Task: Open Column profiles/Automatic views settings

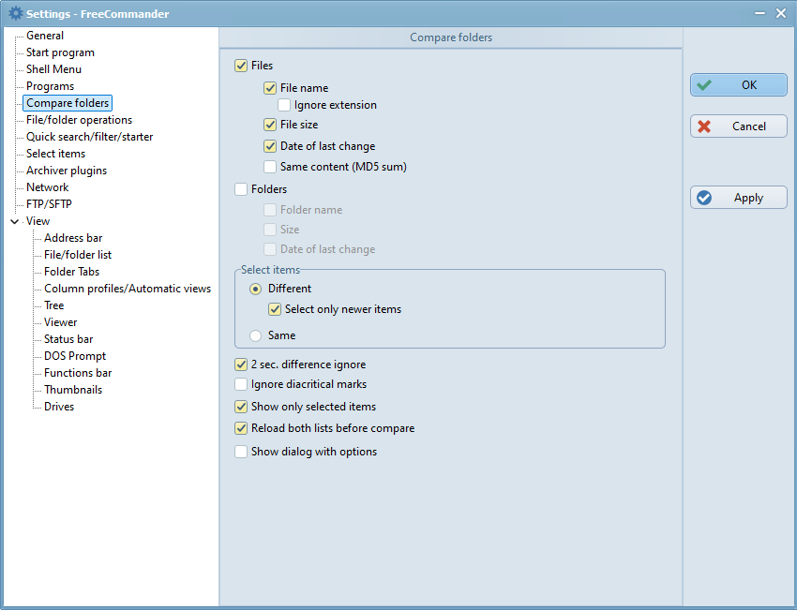Action: (128, 289)
